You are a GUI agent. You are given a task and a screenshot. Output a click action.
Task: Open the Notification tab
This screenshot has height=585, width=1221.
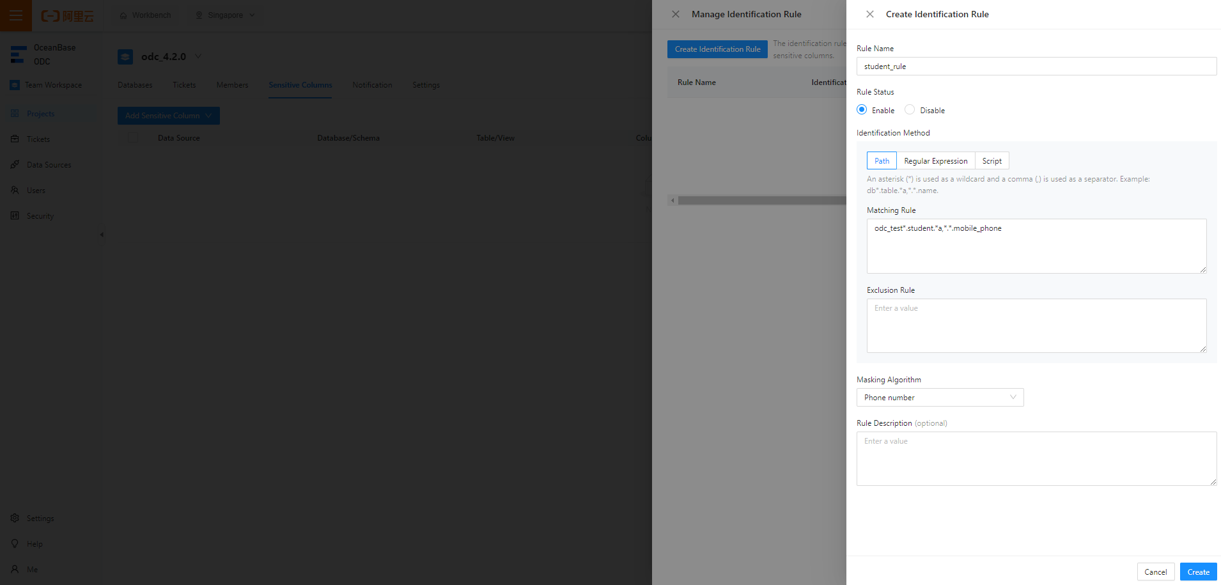pos(372,85)
